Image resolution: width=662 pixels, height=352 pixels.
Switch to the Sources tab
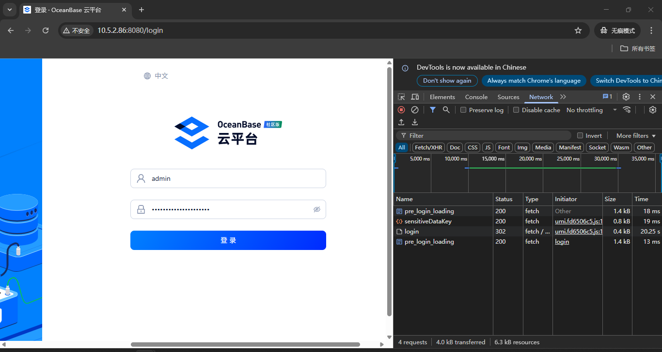point(508,97)
